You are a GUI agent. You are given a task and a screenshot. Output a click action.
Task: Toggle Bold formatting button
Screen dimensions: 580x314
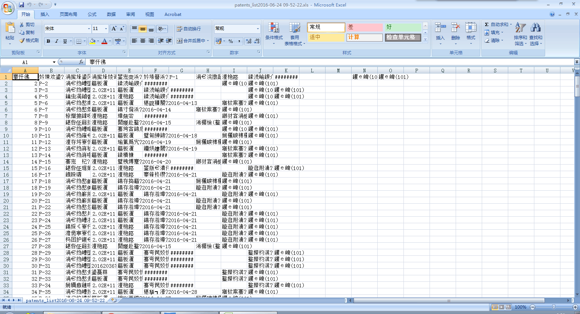(48, 41)
